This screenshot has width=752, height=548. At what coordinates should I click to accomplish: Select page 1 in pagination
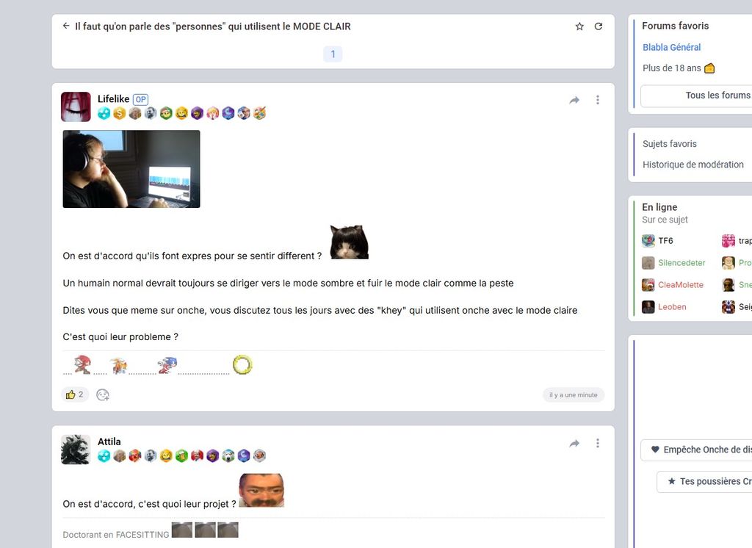pos(333,54)
